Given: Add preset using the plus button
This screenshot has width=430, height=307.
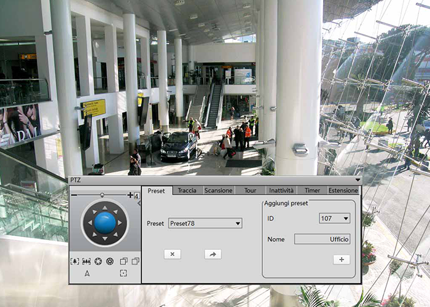Looking at the screenshot, I should [x=341, y=260].
